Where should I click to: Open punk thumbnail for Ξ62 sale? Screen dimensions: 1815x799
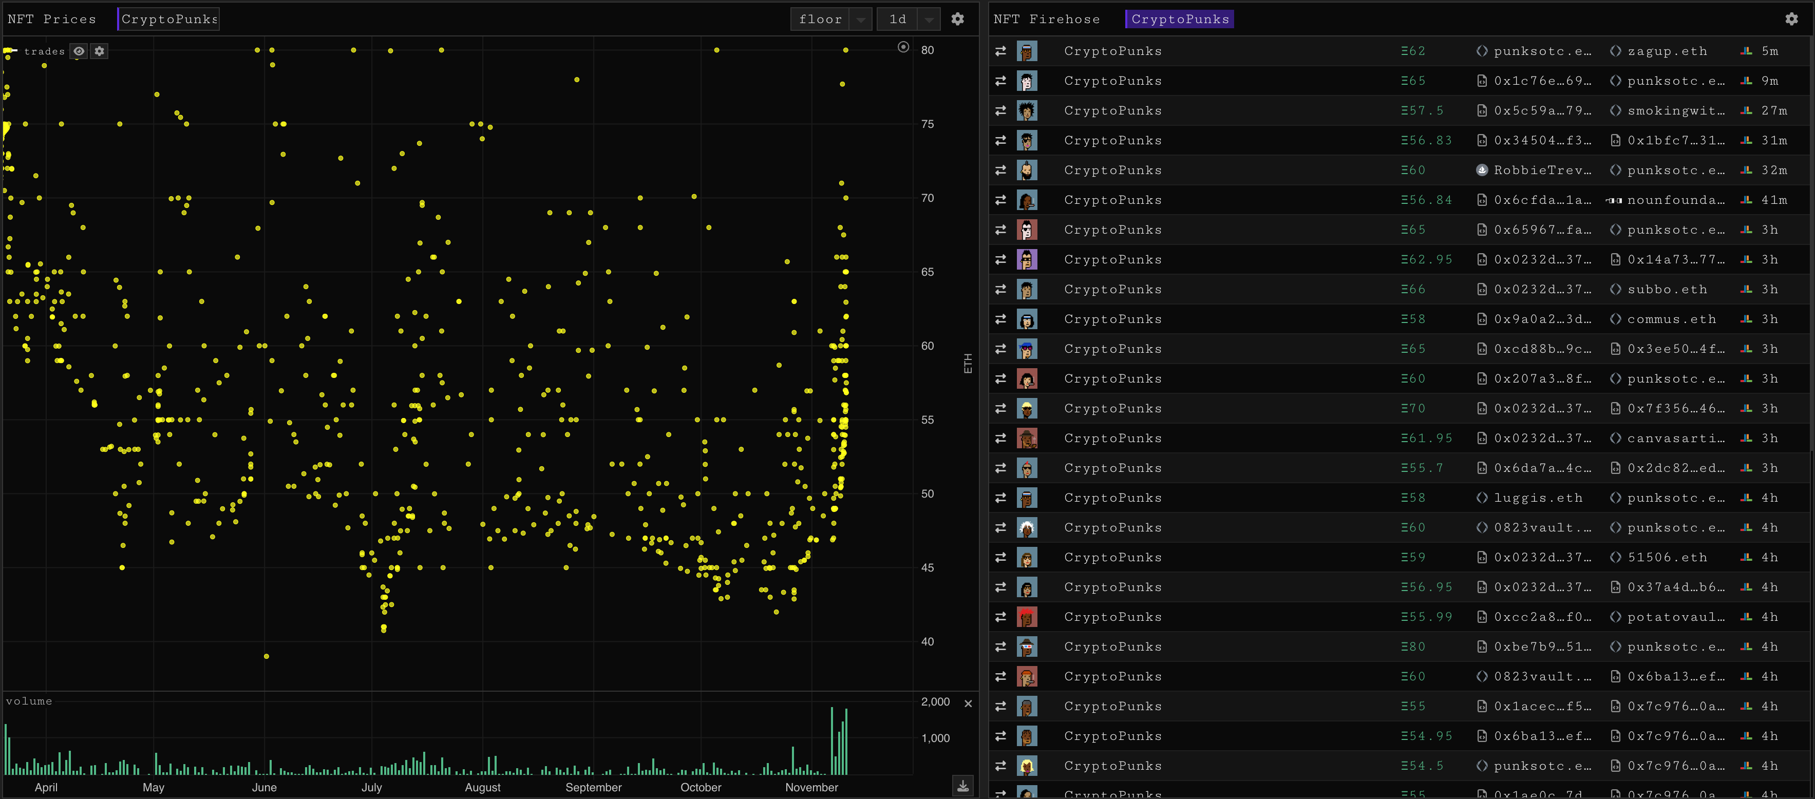click(1027, 51)
